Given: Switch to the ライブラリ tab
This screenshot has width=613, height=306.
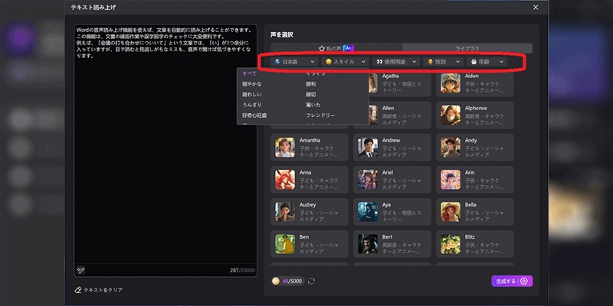Looking at the screenshot, I should point(467,48).
